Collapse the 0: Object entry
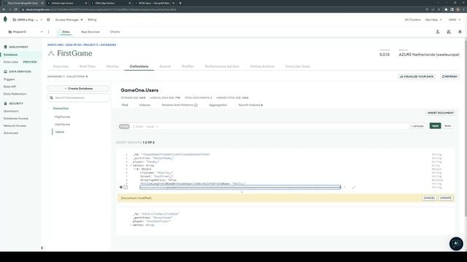The width and height of the screenshot is (467, 262). click(x=134, y=169)
